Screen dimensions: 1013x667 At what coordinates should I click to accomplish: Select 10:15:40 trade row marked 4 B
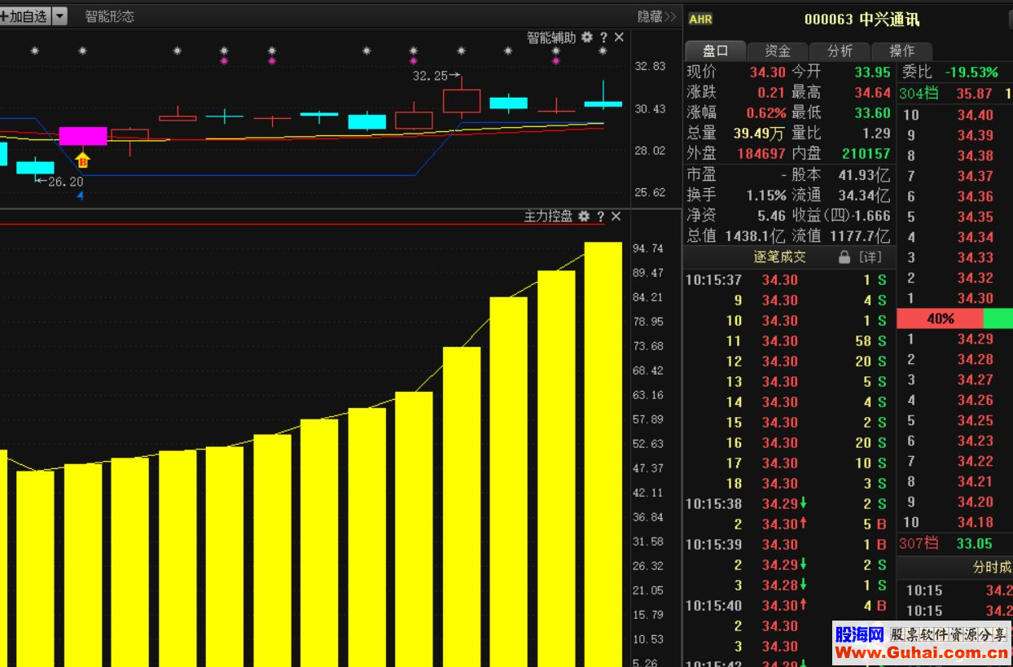tap(788, 606)
